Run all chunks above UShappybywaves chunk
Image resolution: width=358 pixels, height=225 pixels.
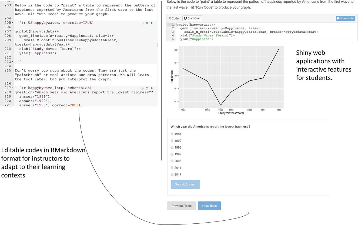pos(147,23)
